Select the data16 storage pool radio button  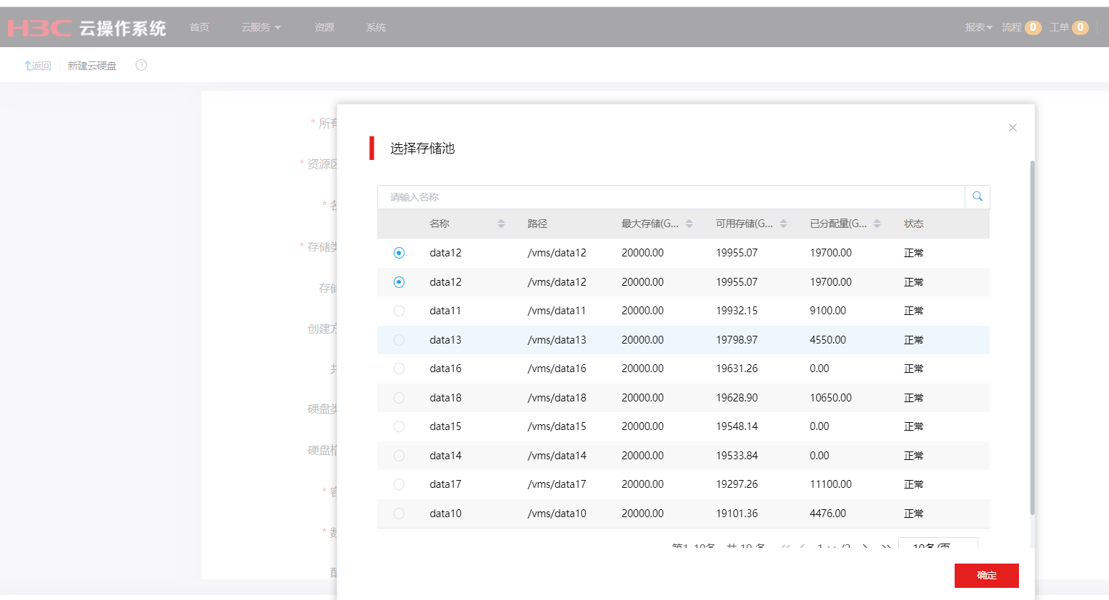point(399,369)
